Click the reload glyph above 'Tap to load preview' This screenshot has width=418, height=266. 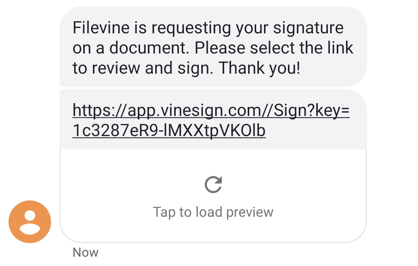(212, 184)
